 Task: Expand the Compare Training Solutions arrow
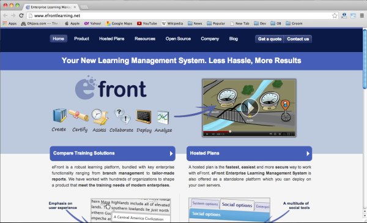pos(171,153)
